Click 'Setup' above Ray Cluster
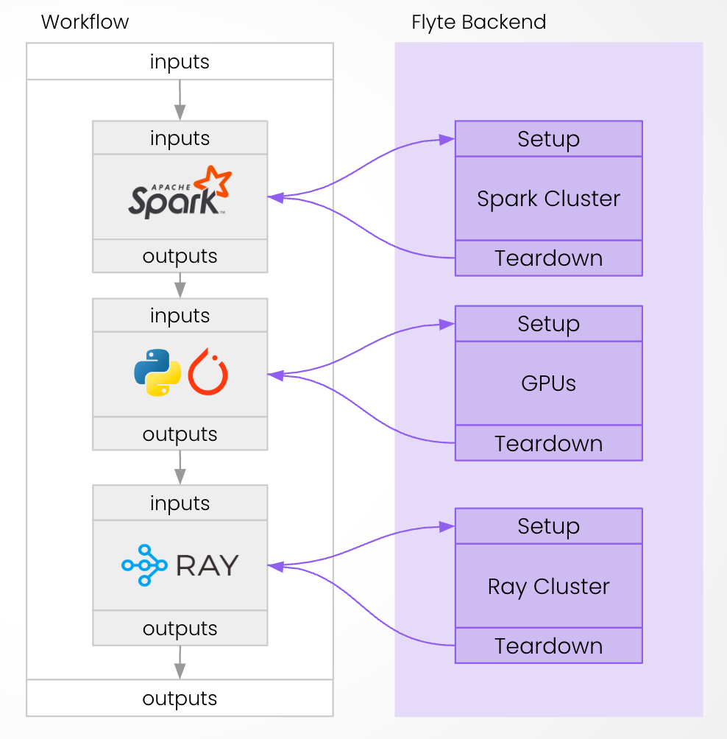Viewport: 727px width, 739px height. 549,526
